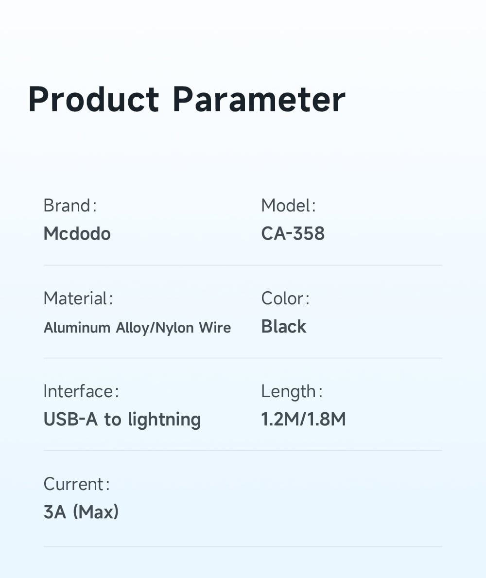Select the USB-A to lightning text

point(122,420)
